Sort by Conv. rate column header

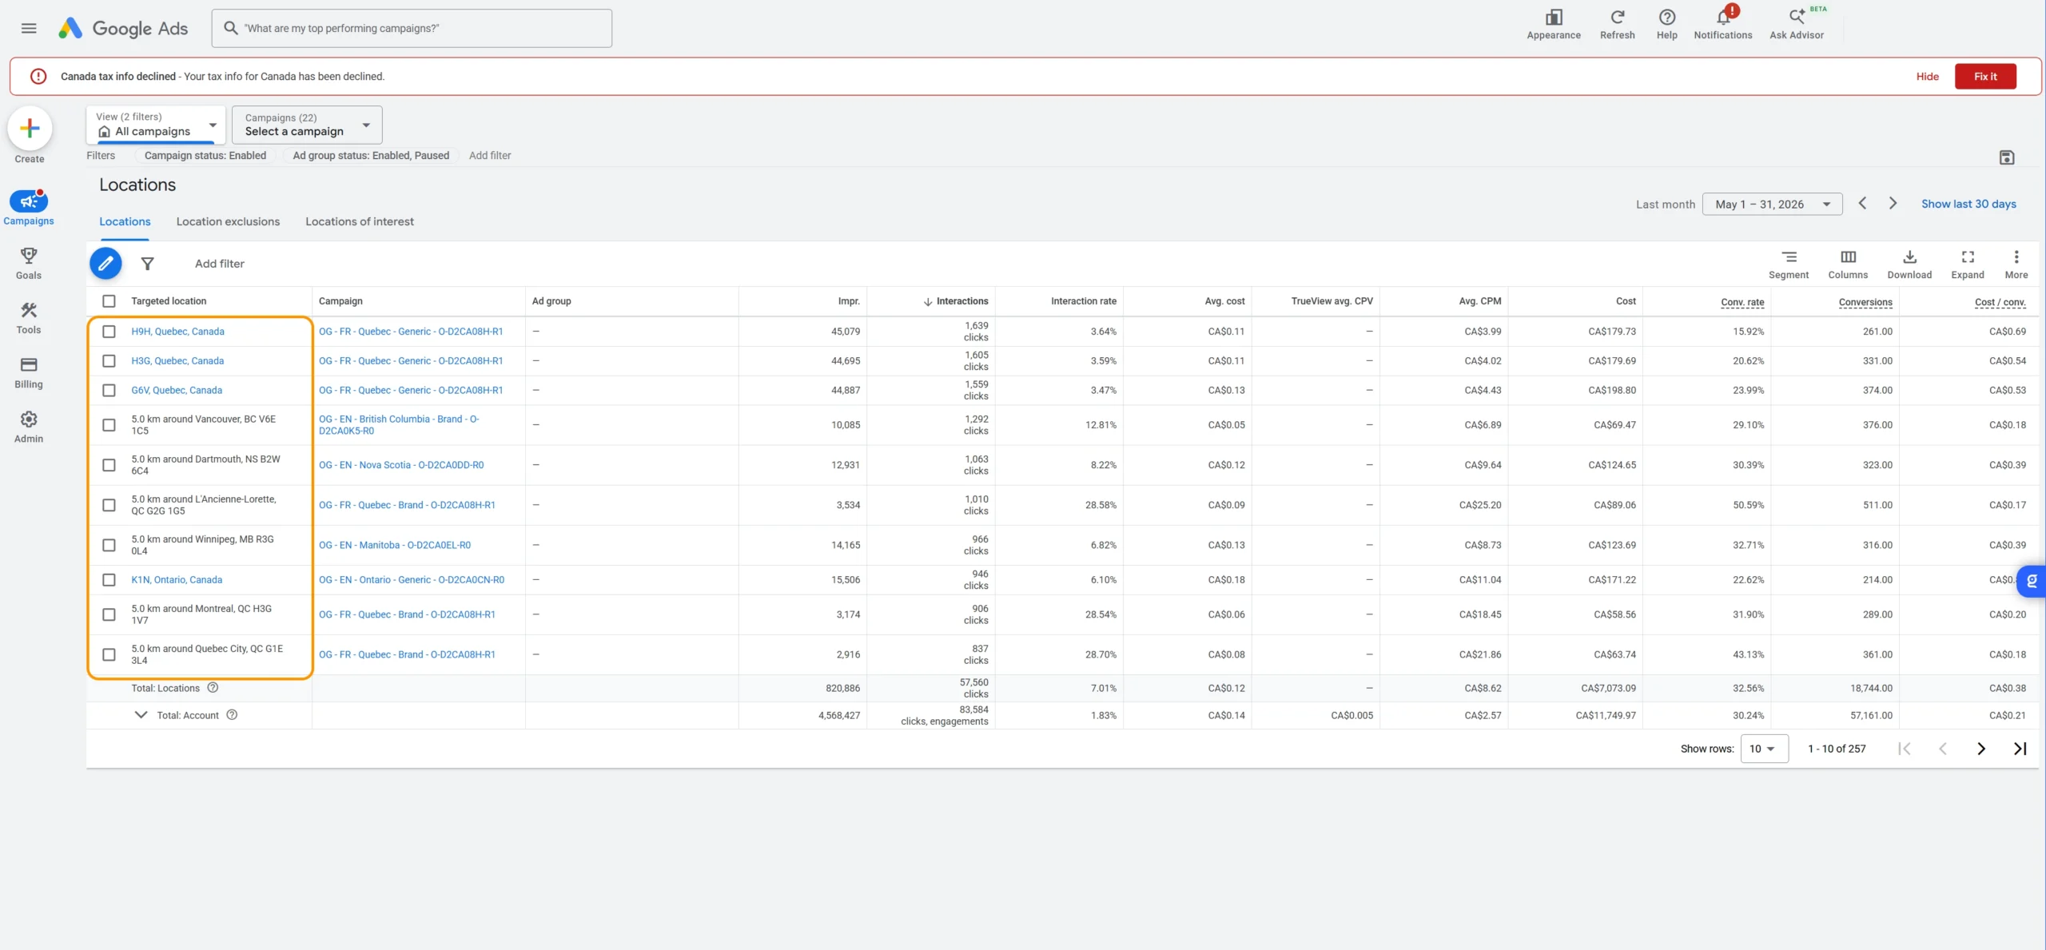coord(1741,302)
